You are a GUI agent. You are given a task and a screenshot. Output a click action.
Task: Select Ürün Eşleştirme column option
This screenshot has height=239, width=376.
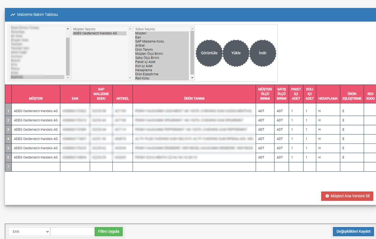pyautogui.click(x=162, y=74)
